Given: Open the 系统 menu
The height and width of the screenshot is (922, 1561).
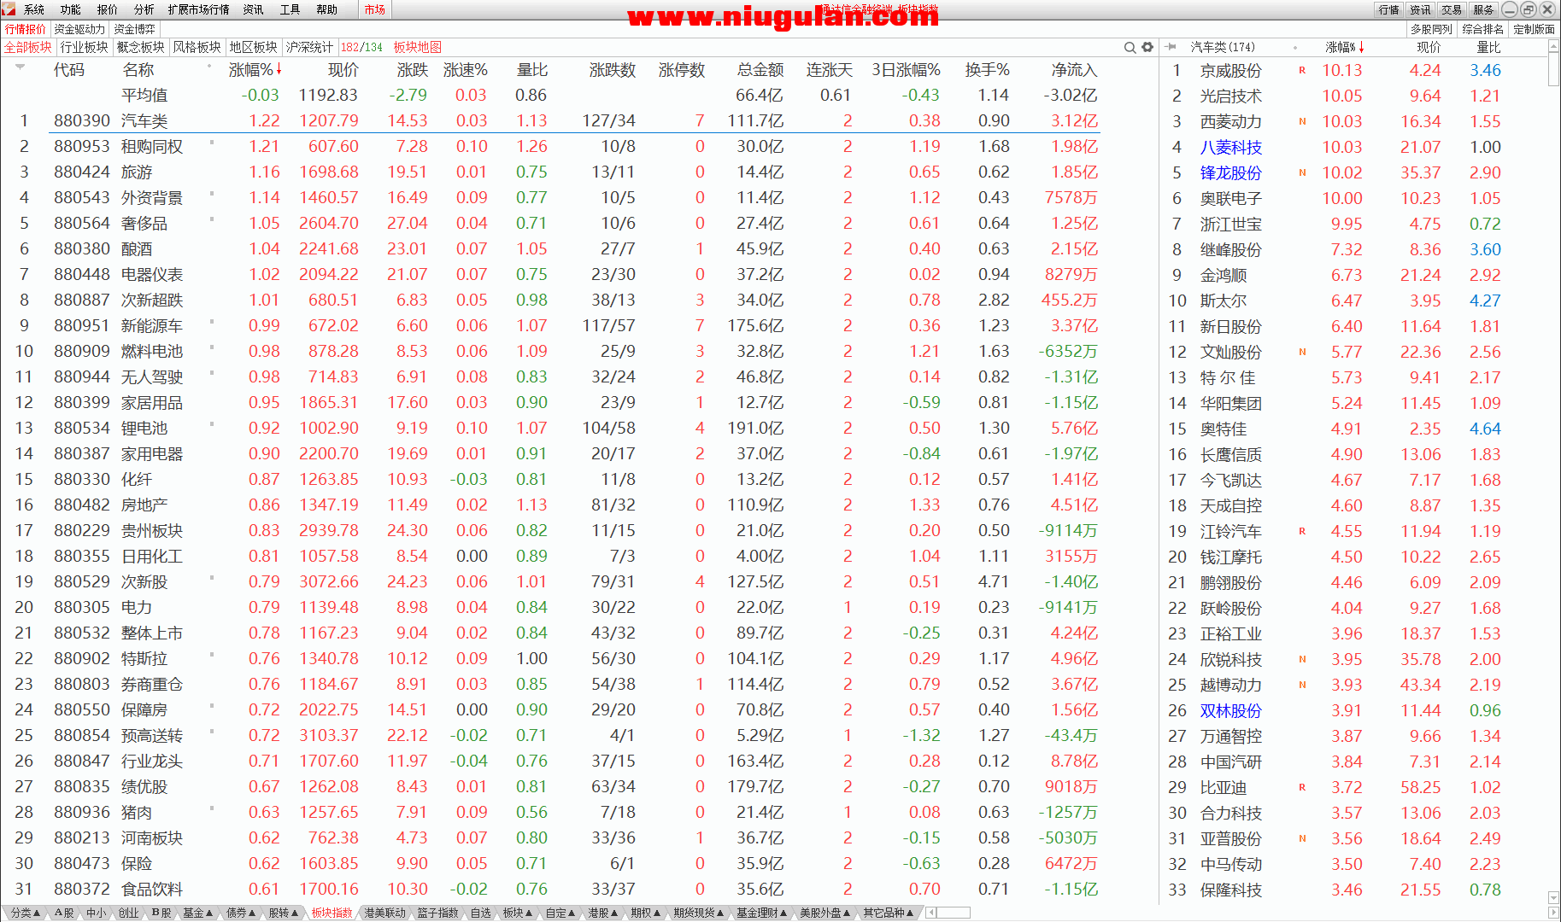Looking at the screenshot, I should click(34, 9).
